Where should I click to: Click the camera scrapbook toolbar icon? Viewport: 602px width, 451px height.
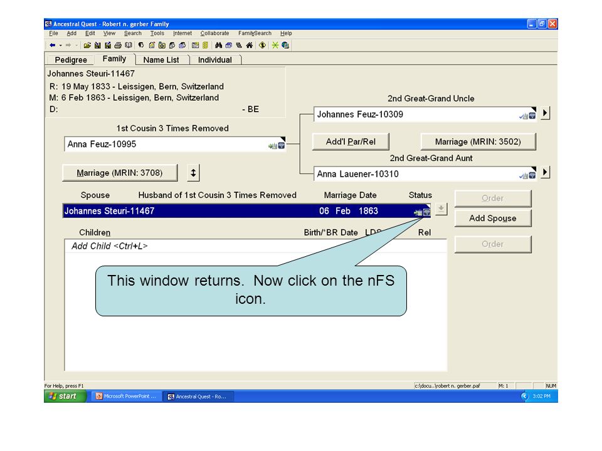click(162, 45)
